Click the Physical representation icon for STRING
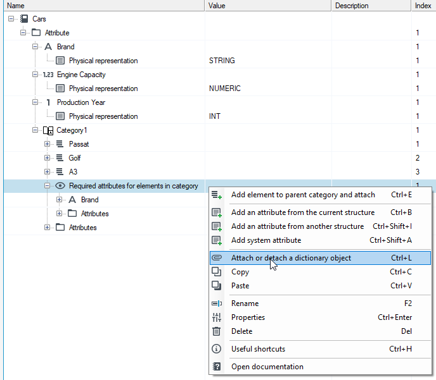 60,61
